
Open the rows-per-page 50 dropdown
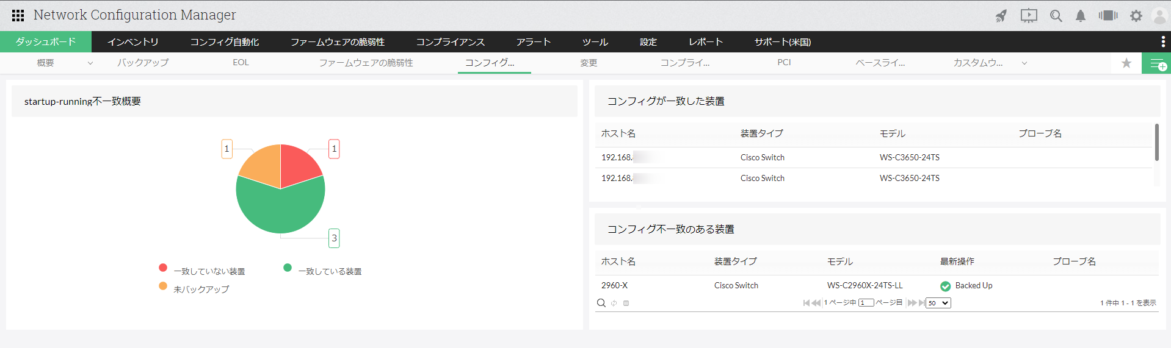click(938, 303)
